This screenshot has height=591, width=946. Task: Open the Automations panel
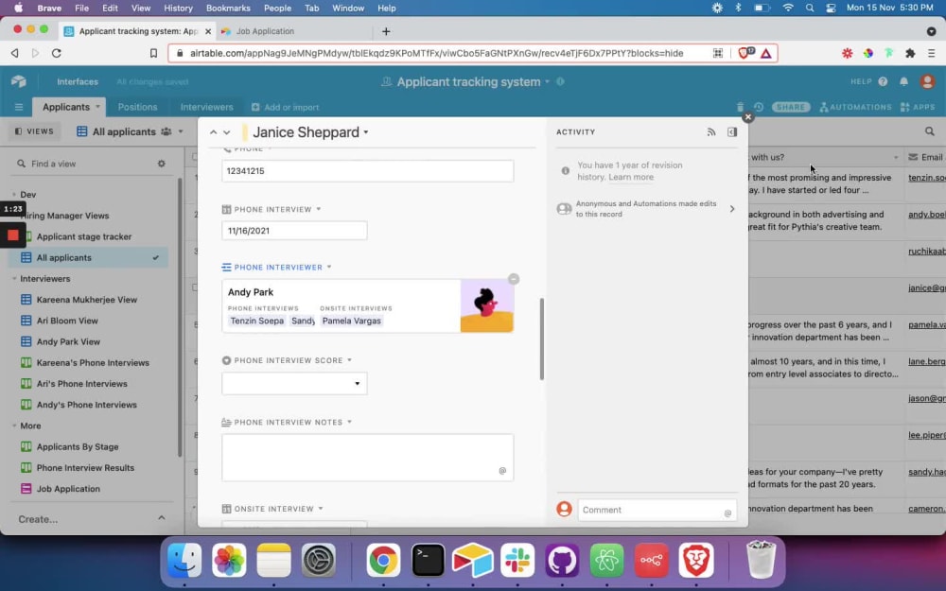pos(855,107)
